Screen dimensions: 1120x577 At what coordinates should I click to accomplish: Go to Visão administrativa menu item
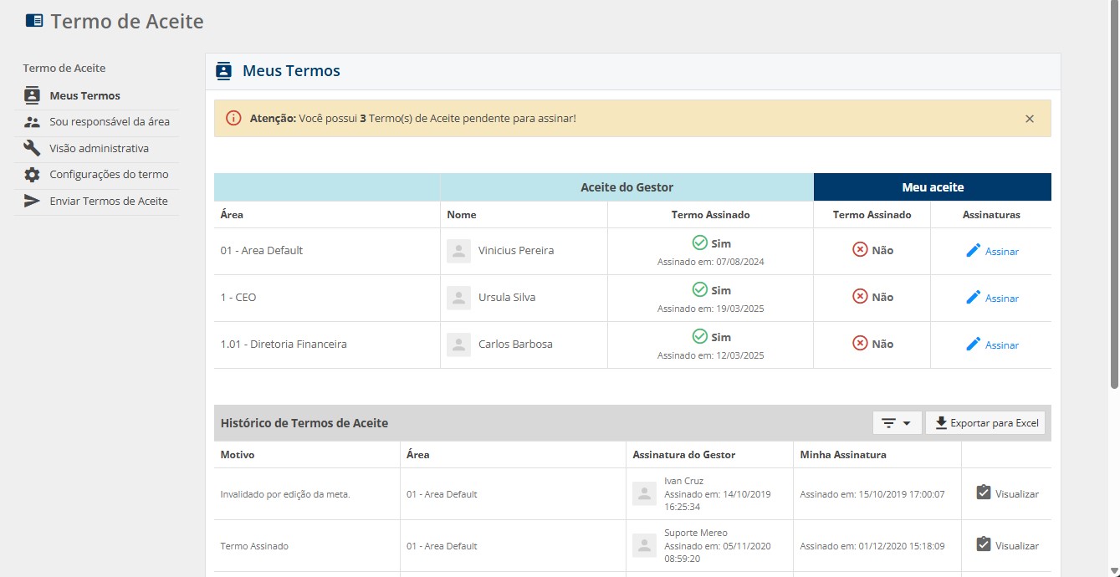click(99, 148)
